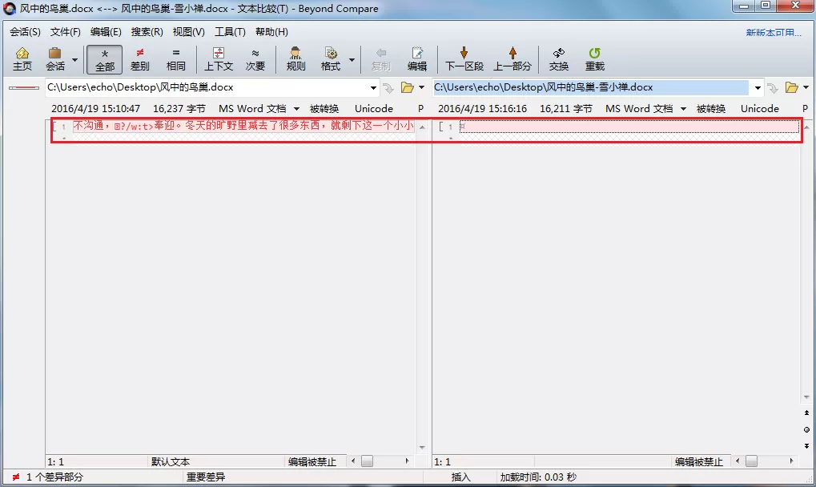This screenshot has width=816, height=487.
Task: Click the right pane empty line 1
Action: [x=629, y=127]
